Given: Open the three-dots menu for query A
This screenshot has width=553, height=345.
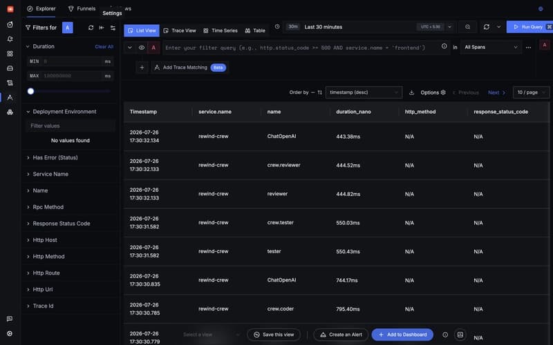Looking at the screenshot, I should click(x=528, y=47).
